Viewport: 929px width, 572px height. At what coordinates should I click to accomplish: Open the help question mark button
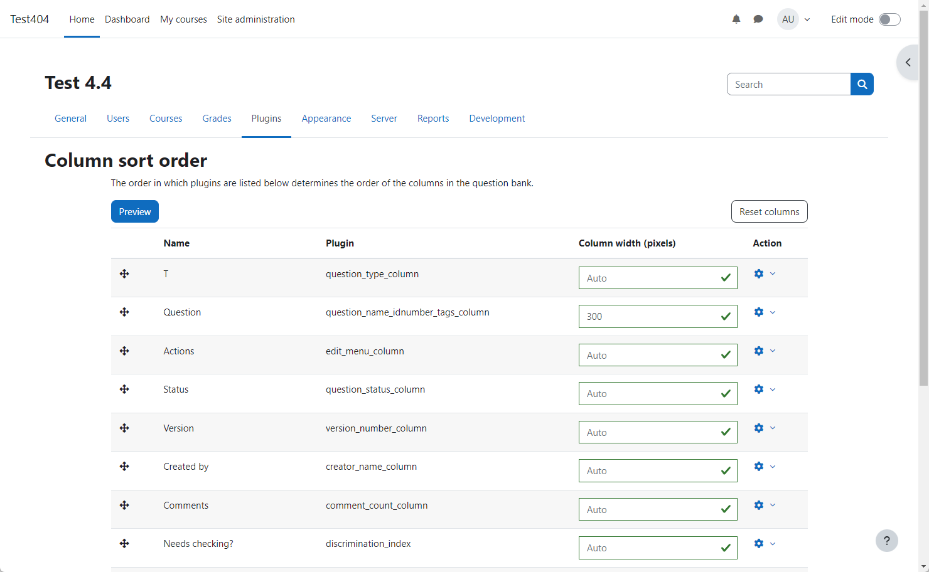point(887,541)
